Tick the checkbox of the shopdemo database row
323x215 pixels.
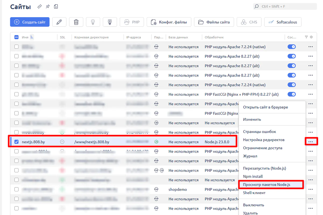click(16, 189)
